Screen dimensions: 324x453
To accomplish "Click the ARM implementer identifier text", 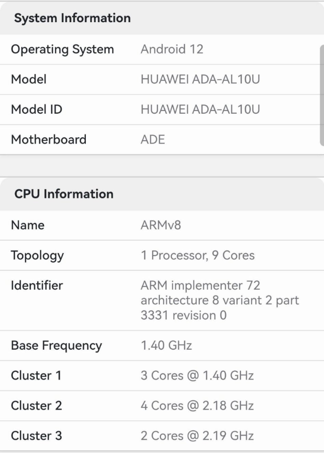I will 220,301.
